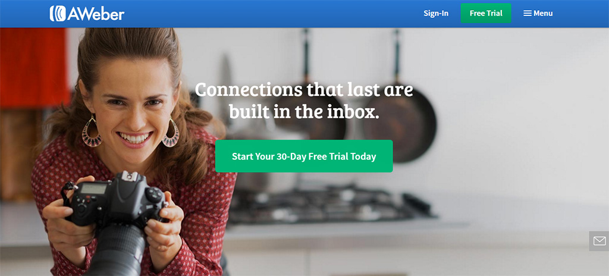Select the Menu label in the header
Screen dimensions: 609x276
point(543,14)
